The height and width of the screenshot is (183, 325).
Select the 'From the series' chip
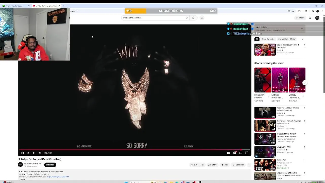point(268,39)
